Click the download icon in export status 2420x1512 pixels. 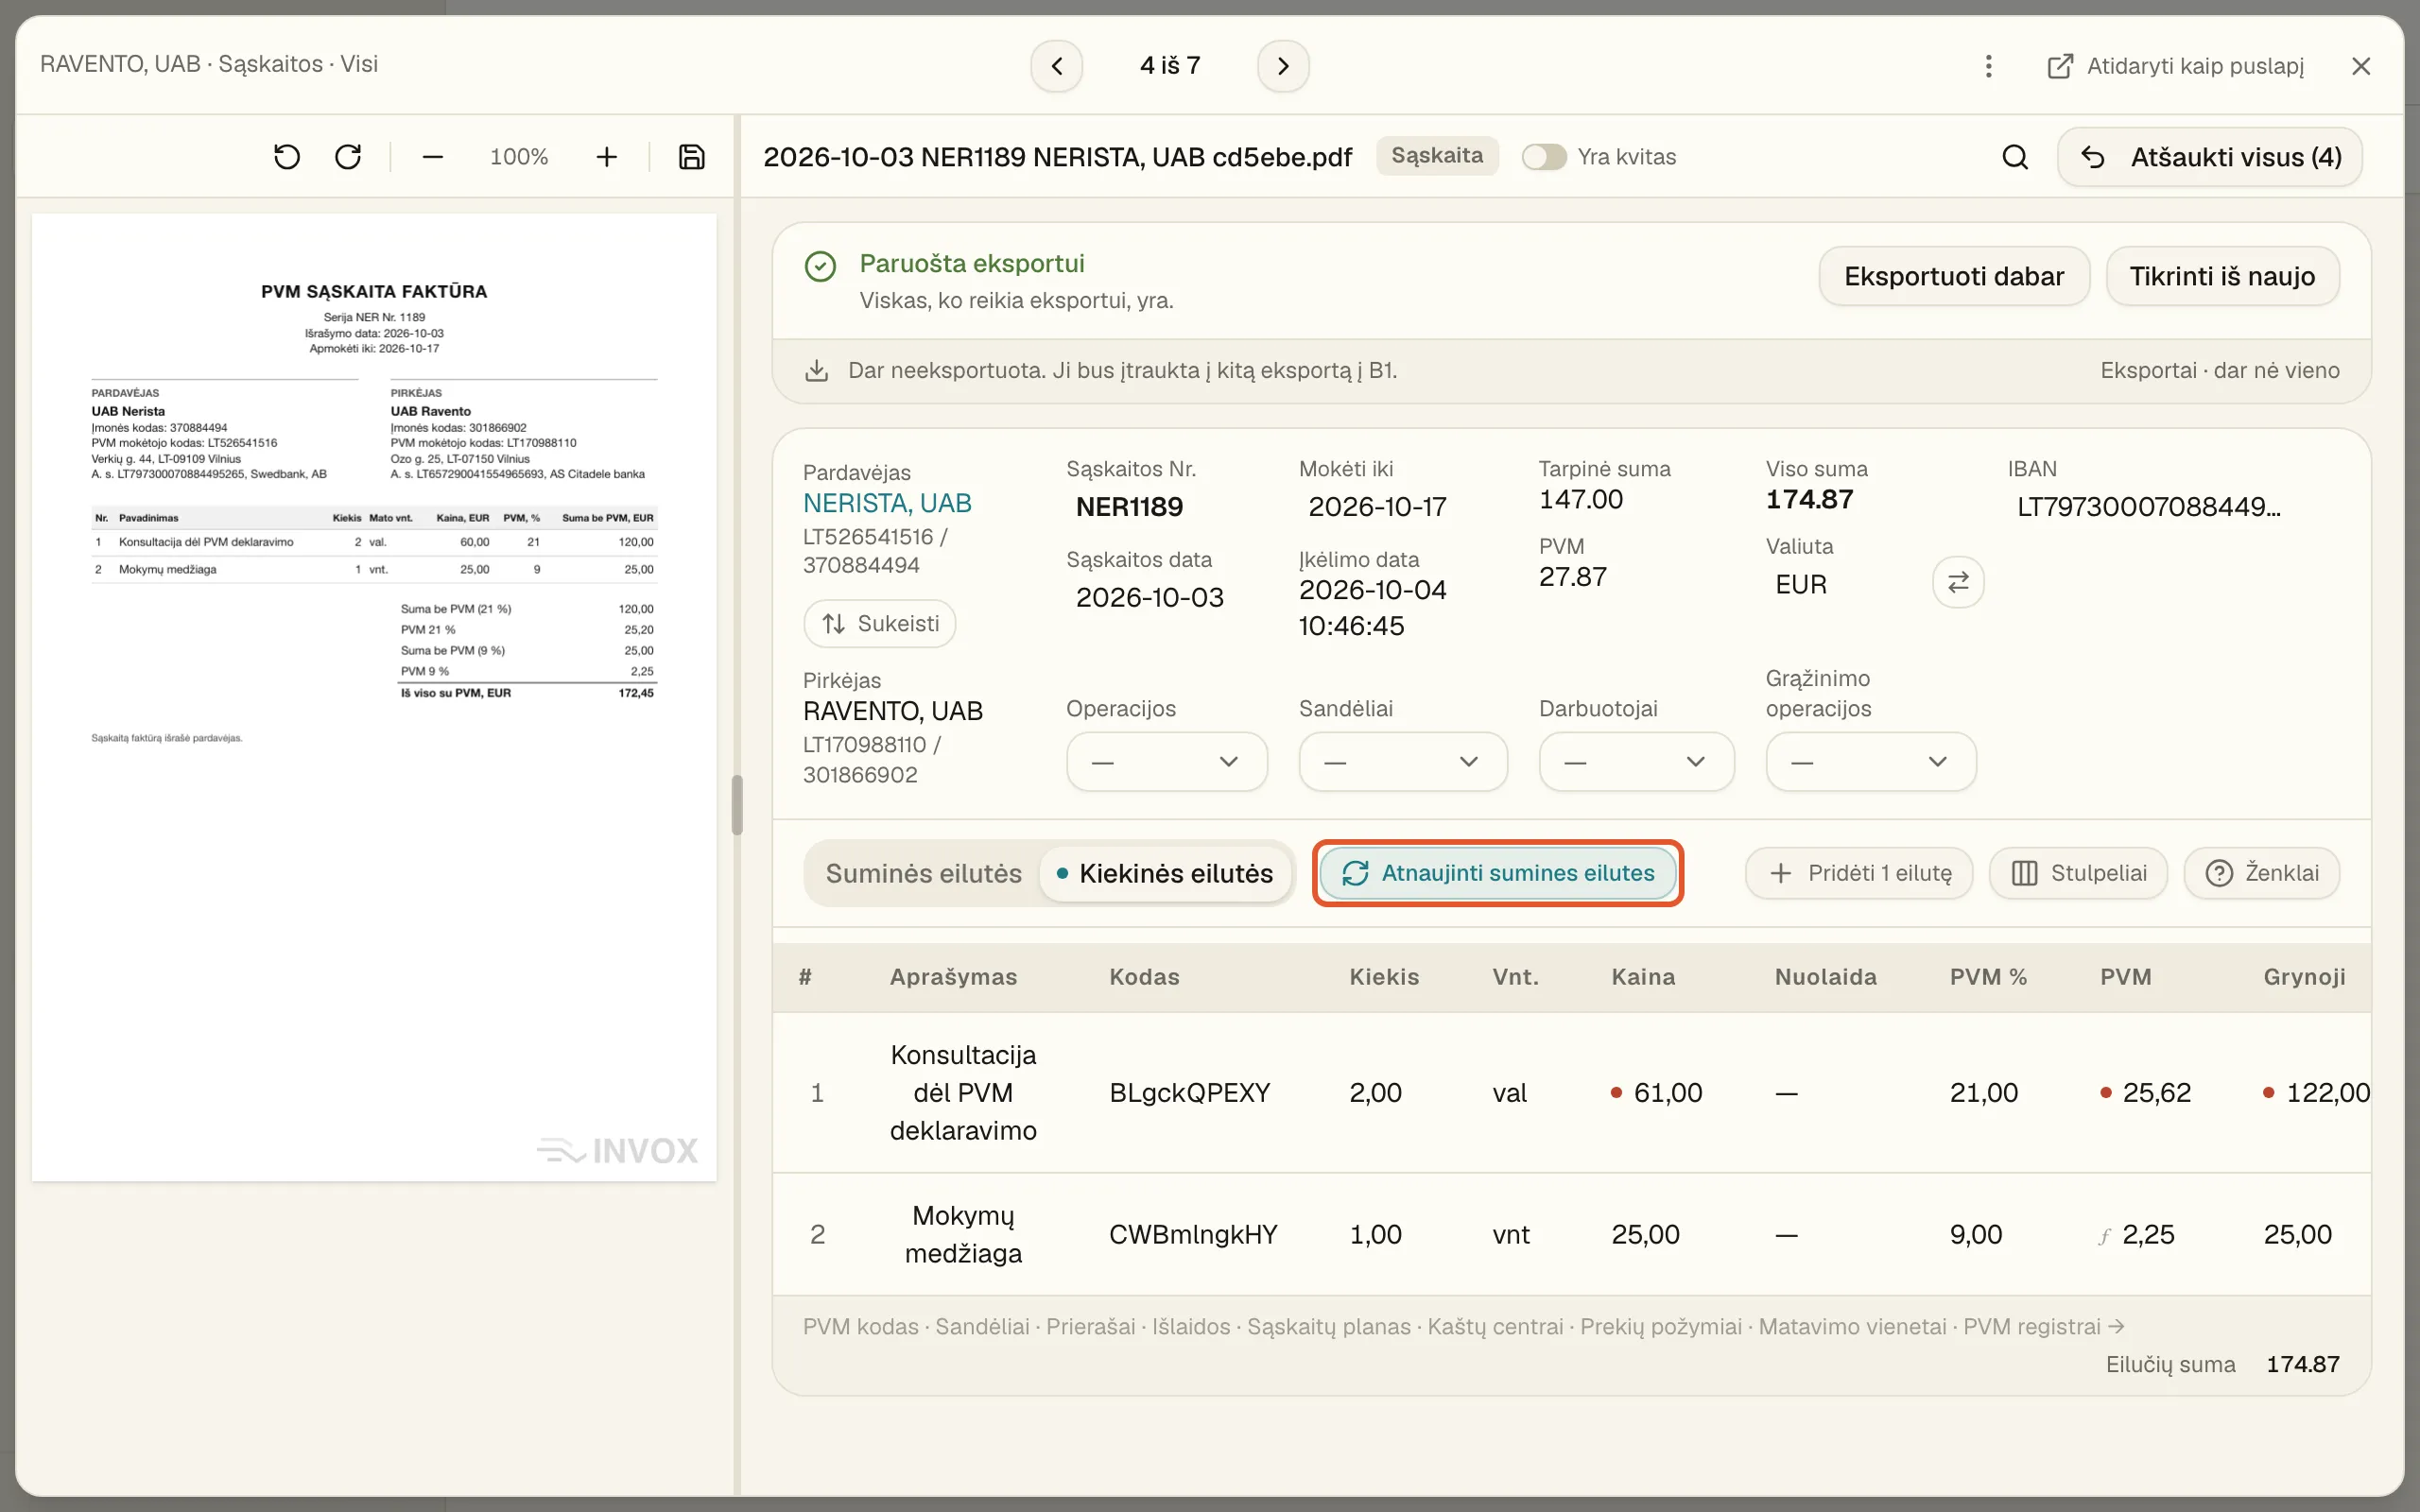tap(817, 371)
